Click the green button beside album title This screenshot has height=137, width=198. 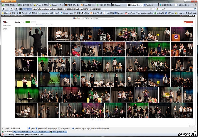[28, 22]
